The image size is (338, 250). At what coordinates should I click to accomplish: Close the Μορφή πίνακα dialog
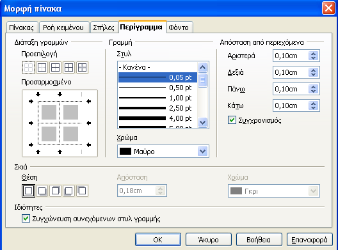[x=328, y=8]
